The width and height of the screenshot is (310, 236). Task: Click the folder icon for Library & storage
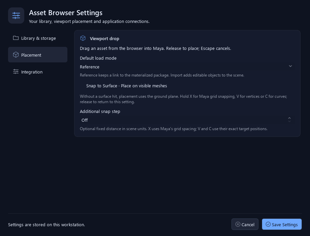coord(16,38)
